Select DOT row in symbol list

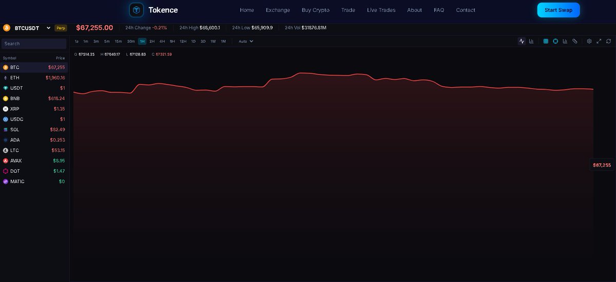tap(34, 171)
